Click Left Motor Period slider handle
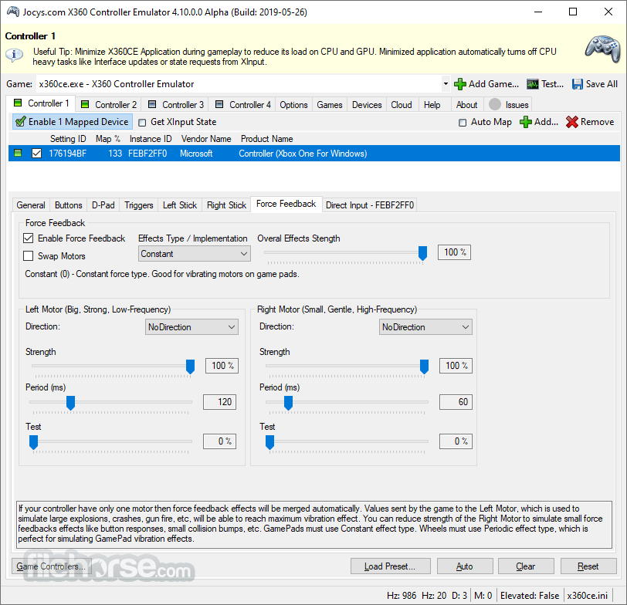 point(70,403)
